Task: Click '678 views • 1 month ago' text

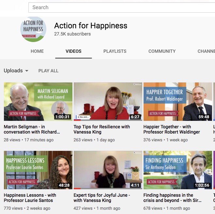Action: point(167,208)
